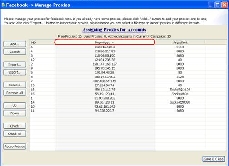Click the app icon in title bar

tap(3, 5)
